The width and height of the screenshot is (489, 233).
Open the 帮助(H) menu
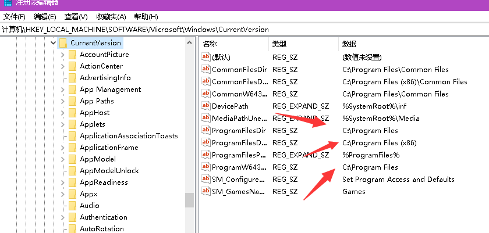tap(145, 16)
